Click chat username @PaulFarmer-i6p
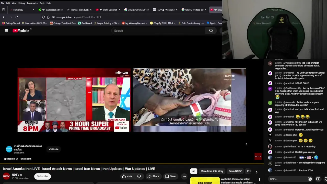This screenshot has width=327, height=184. (x=292, y=88)
